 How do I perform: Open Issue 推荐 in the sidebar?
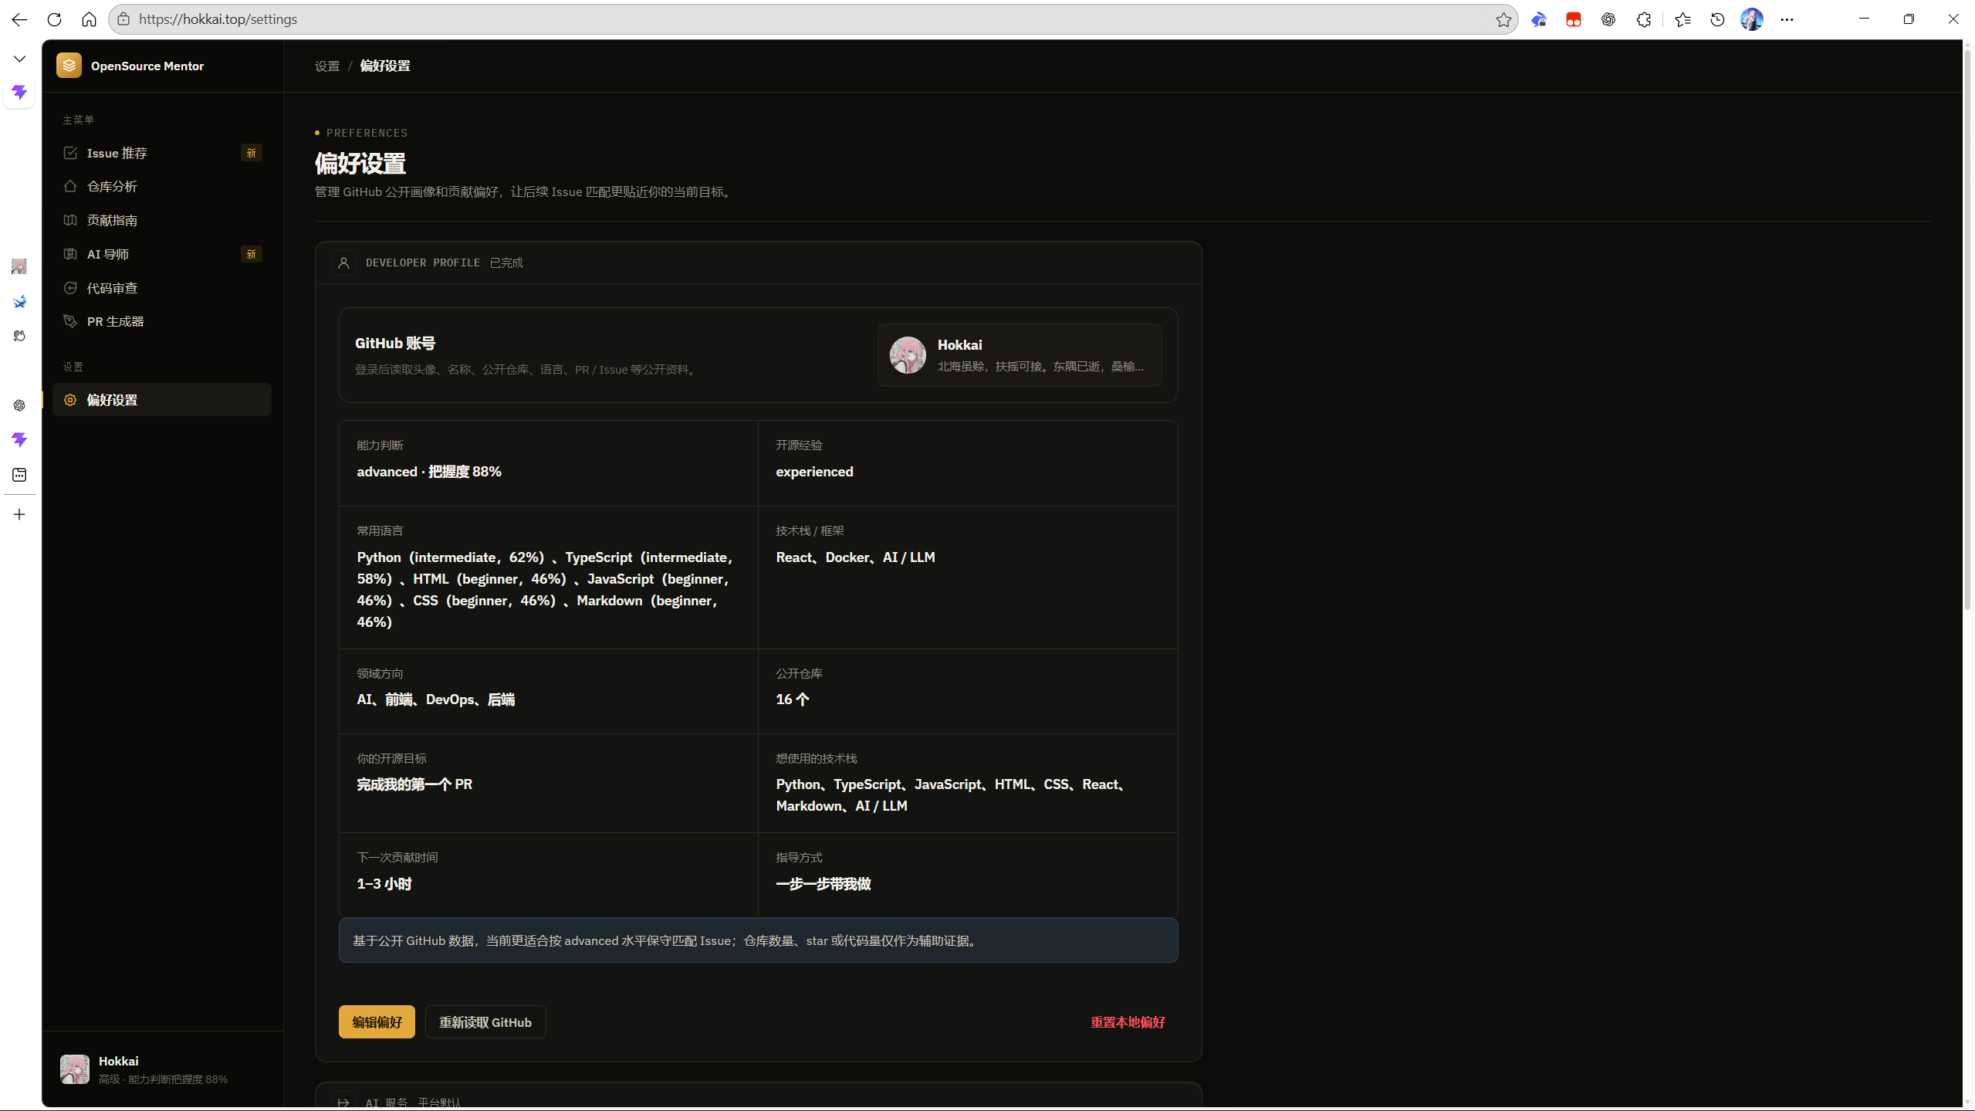(x=162, y=153)
